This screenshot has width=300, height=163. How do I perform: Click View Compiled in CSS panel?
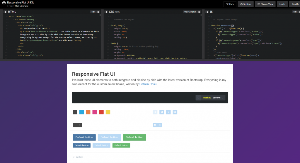click(x=190, y=12)
